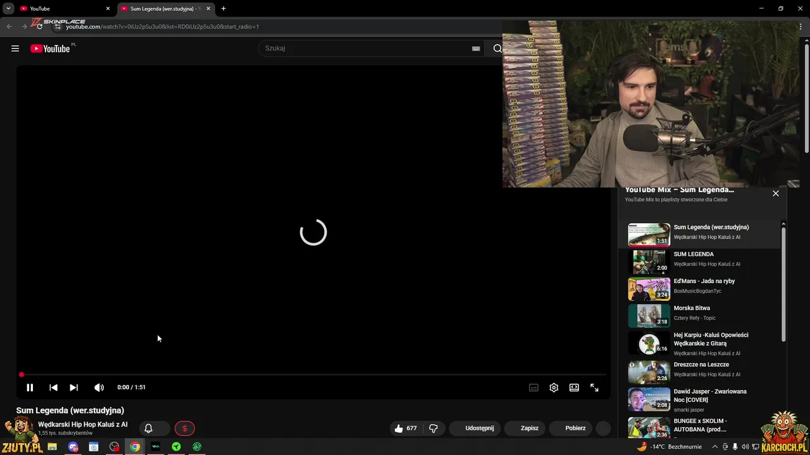
Task: Open the tab search dropdown arrow
Action: pos(8,9)
